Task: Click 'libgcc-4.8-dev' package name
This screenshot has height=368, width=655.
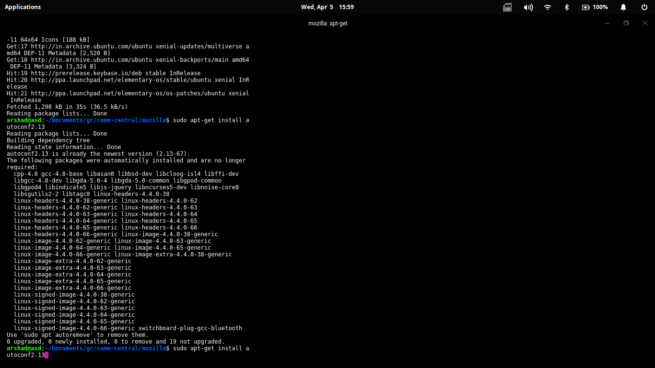Action: click(38, 181)
